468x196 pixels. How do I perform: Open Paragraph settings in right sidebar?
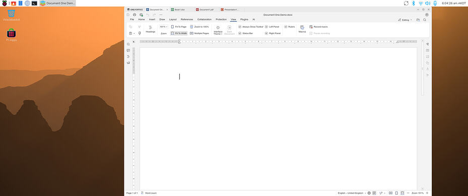click(x=427, y=44)
